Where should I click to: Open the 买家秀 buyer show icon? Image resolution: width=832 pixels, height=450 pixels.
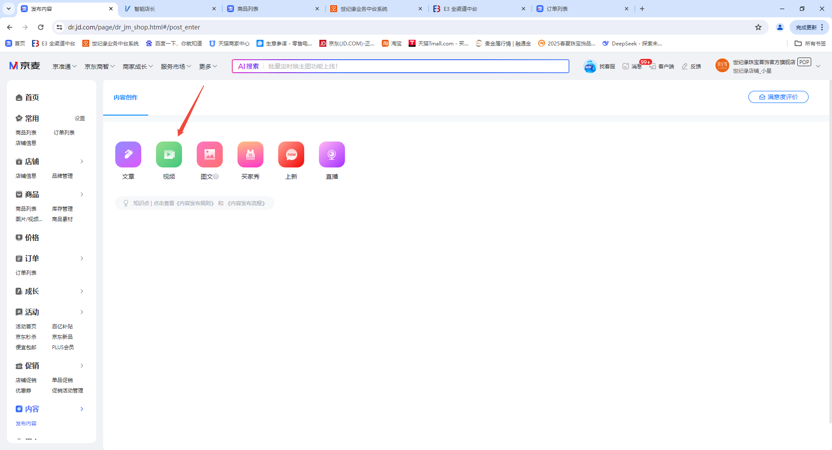(250, 154)
